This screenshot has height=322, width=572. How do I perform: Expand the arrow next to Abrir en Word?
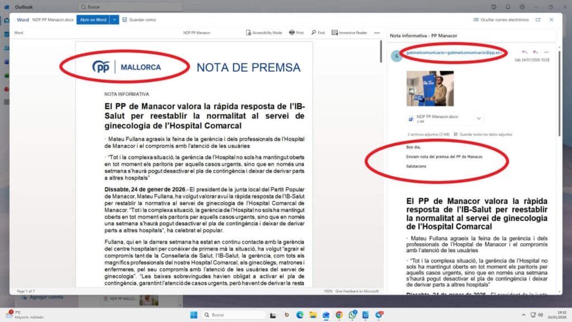(x=115, y=20)
